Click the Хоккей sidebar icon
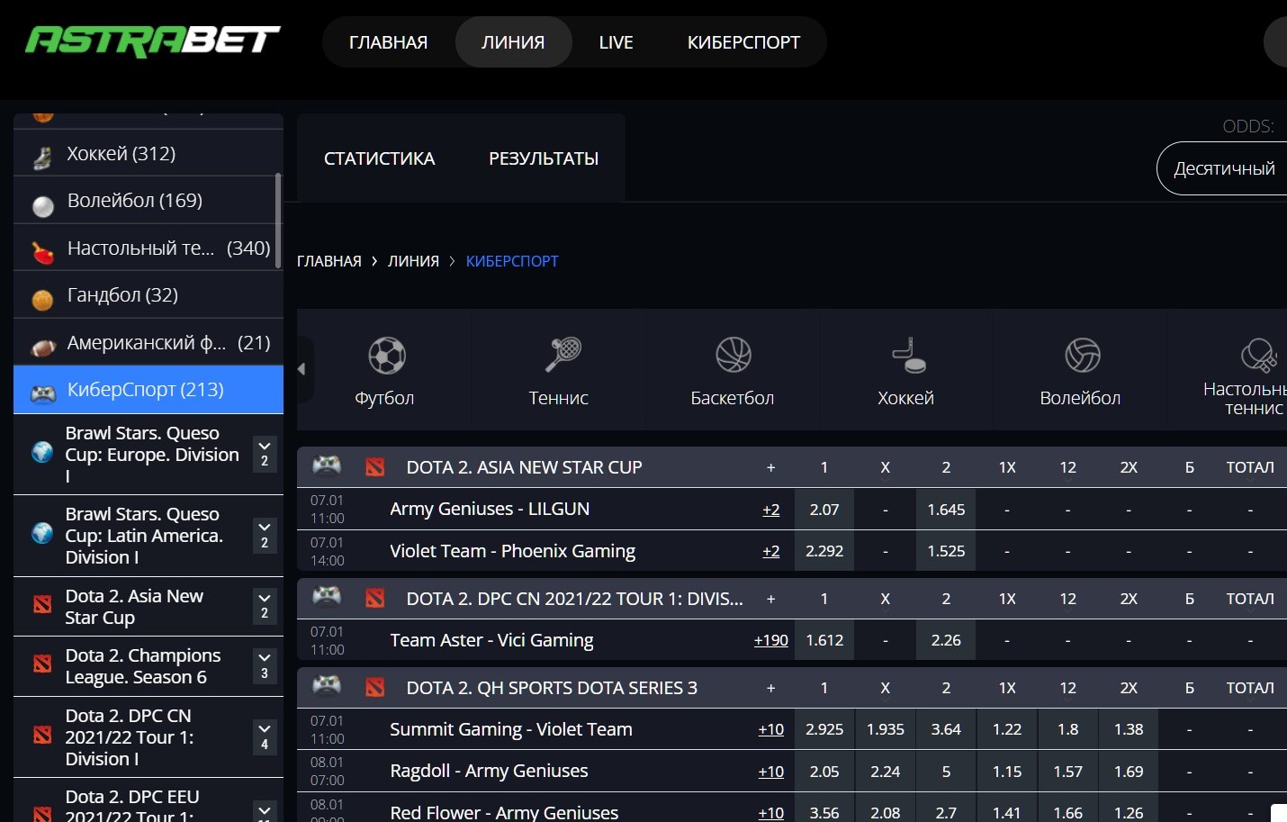The width and height of the screenshot is (1287, 822). pos(42,158)
